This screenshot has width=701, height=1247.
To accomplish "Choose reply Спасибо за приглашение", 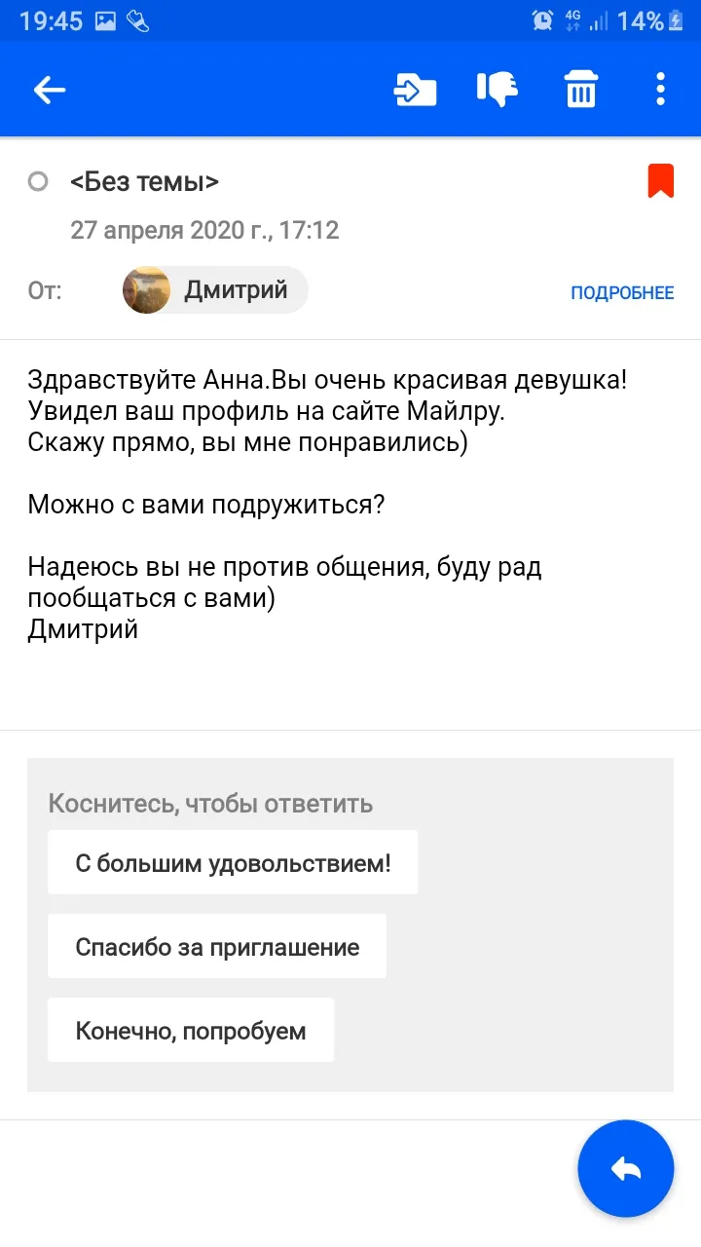I will (x=217, y=946).
